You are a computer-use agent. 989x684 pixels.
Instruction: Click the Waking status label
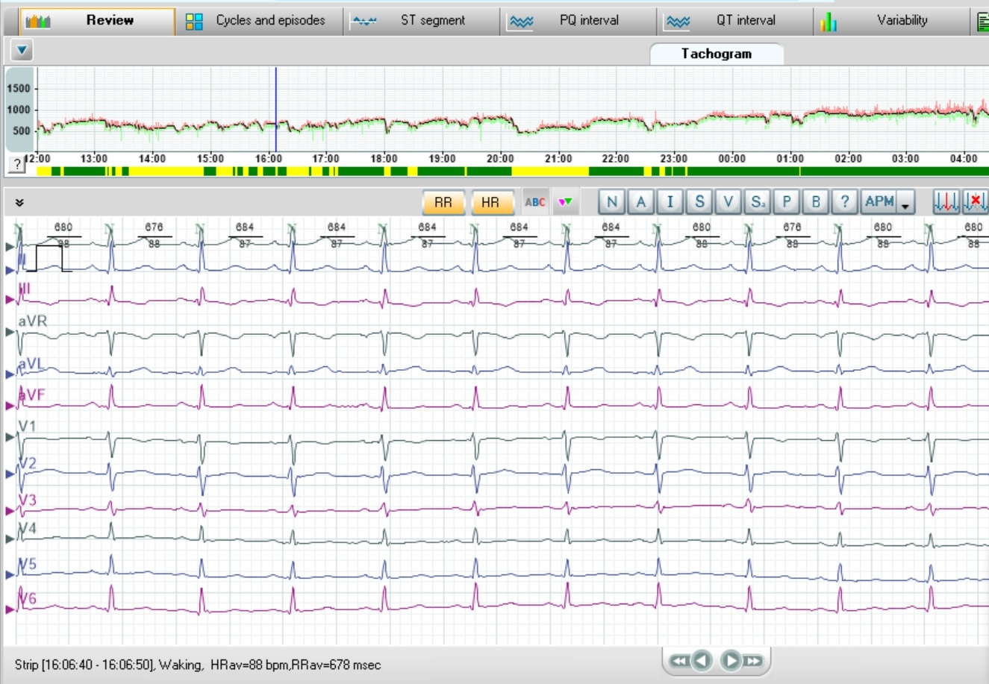[x=180, y=665]
